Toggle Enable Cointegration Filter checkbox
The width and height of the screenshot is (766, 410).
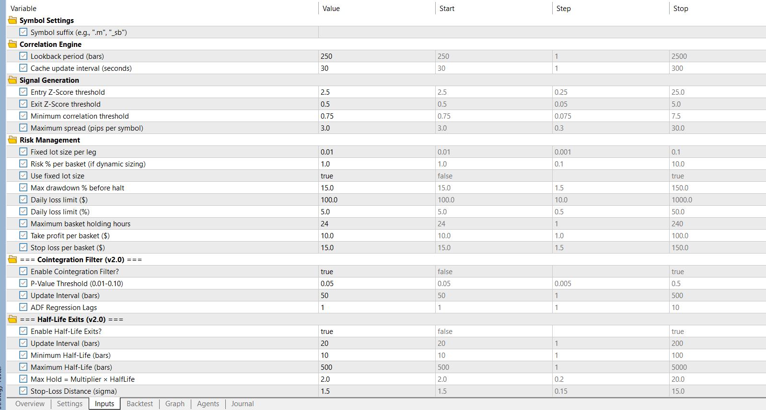23,271
